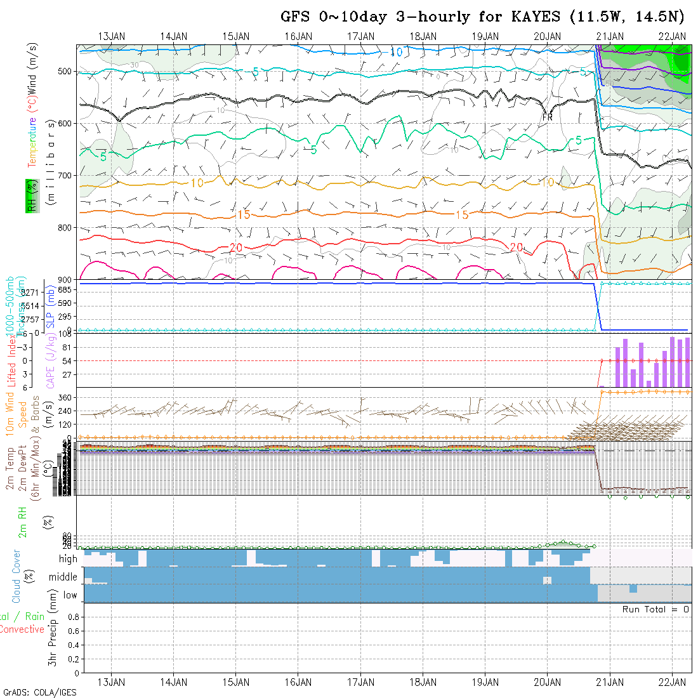This screenshot has width=698, height=698.
Task: Click the GrADS: COLA/IGES credit text
Action: click(39, 692)
